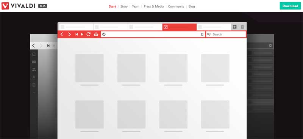
Task: Click the green Download button
Action: 290,6
